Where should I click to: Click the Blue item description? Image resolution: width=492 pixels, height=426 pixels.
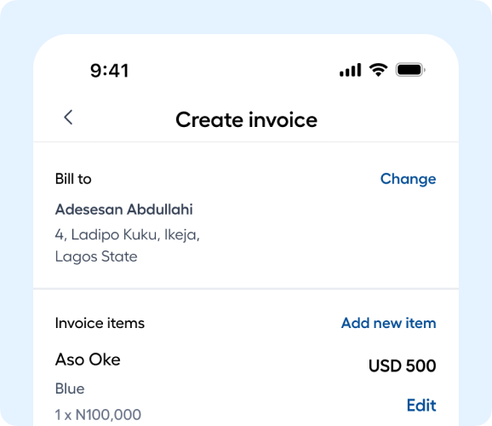pyautogui.click(x=70, y=389)
